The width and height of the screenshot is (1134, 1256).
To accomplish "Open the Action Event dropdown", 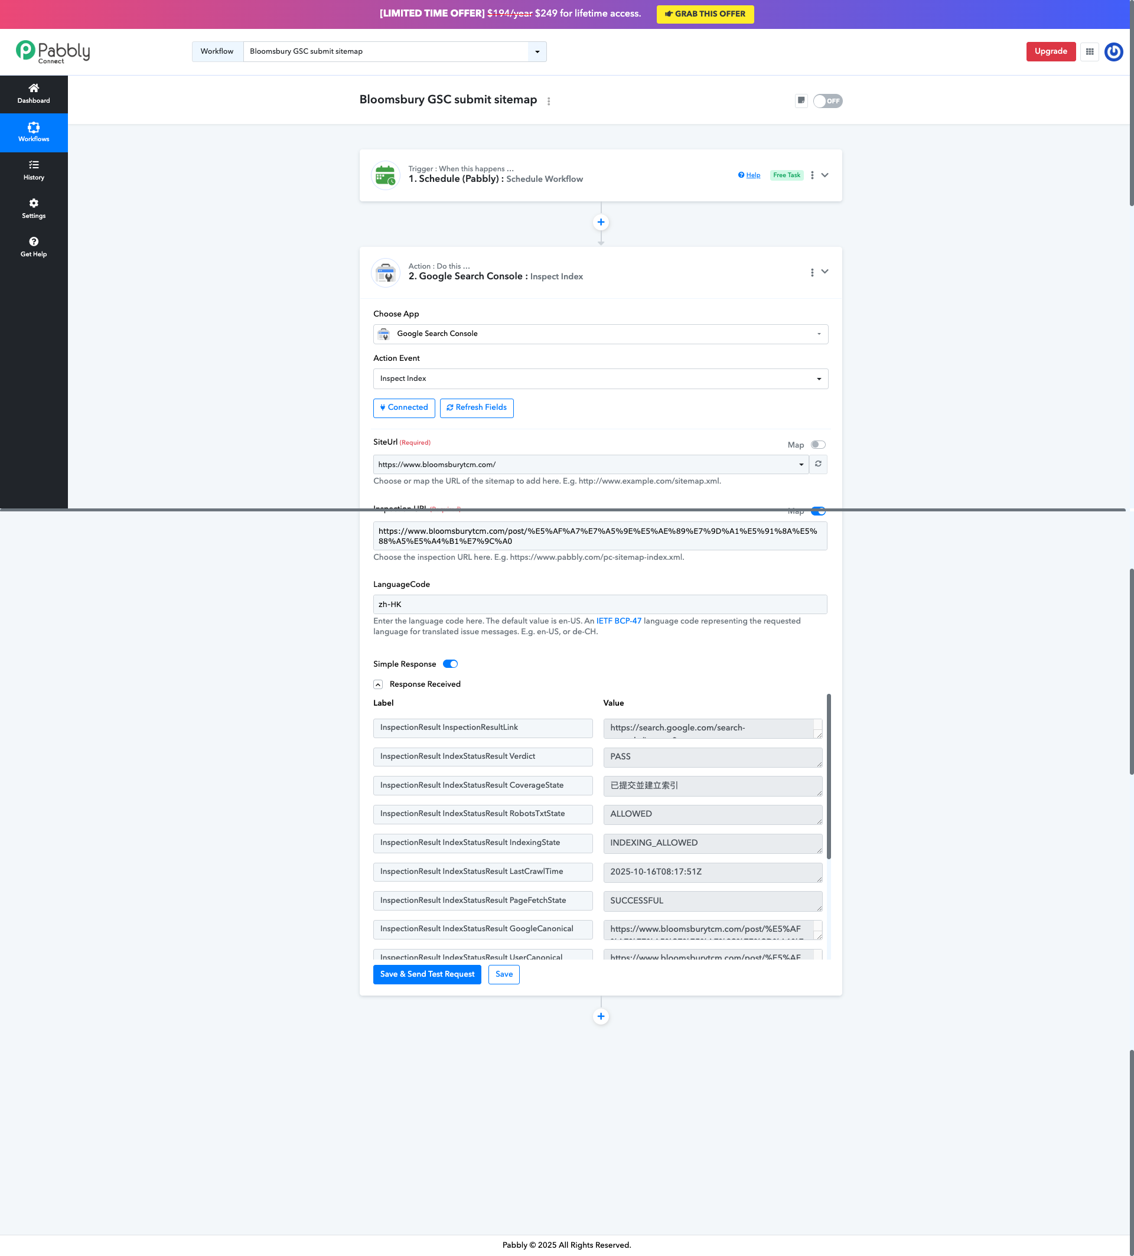I will (x=601, y=379).
